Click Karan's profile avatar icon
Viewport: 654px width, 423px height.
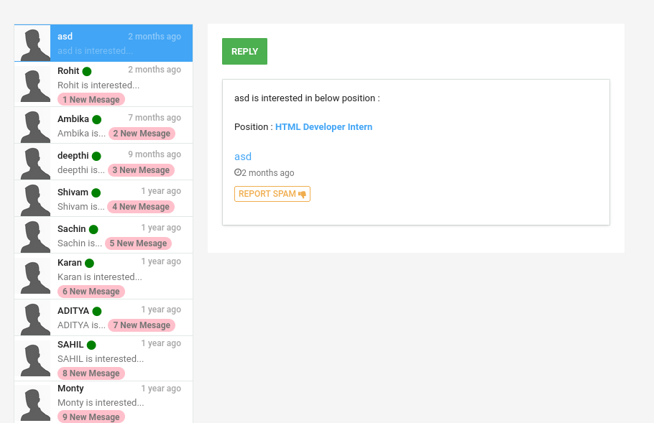tap(32, 276)
